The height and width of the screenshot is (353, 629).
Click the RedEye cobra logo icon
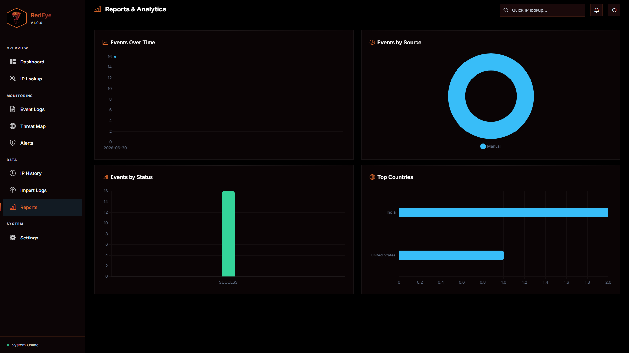[16, 18]
